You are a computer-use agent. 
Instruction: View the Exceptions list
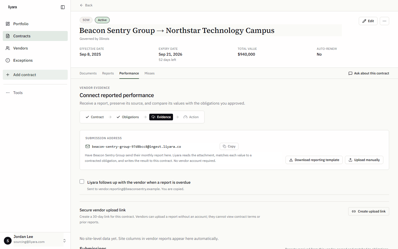pos(35,60)
